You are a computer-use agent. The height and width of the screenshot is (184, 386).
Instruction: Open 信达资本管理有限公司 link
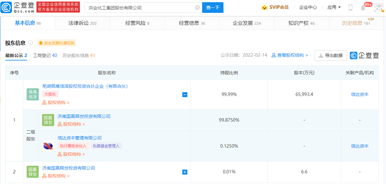click(80, 138)
